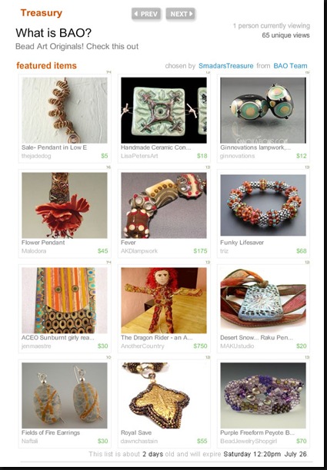View the Desert Snow Raku pendant photo
Viewport: 327px width, 470px height.
pyautogui.click(x=263, y=300)
